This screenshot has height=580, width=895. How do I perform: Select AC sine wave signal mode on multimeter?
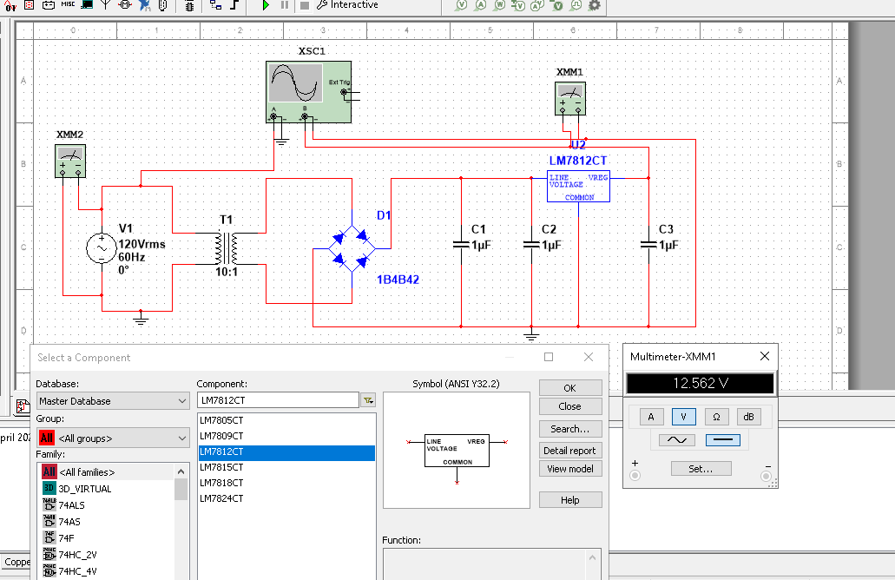click(x=676, y=440)
